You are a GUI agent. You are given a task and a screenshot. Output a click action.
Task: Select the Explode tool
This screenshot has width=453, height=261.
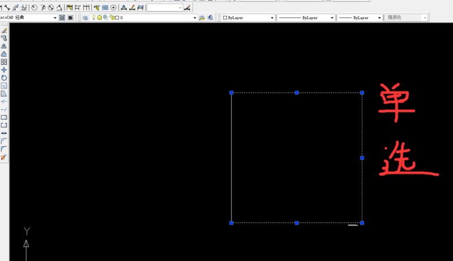4,157
